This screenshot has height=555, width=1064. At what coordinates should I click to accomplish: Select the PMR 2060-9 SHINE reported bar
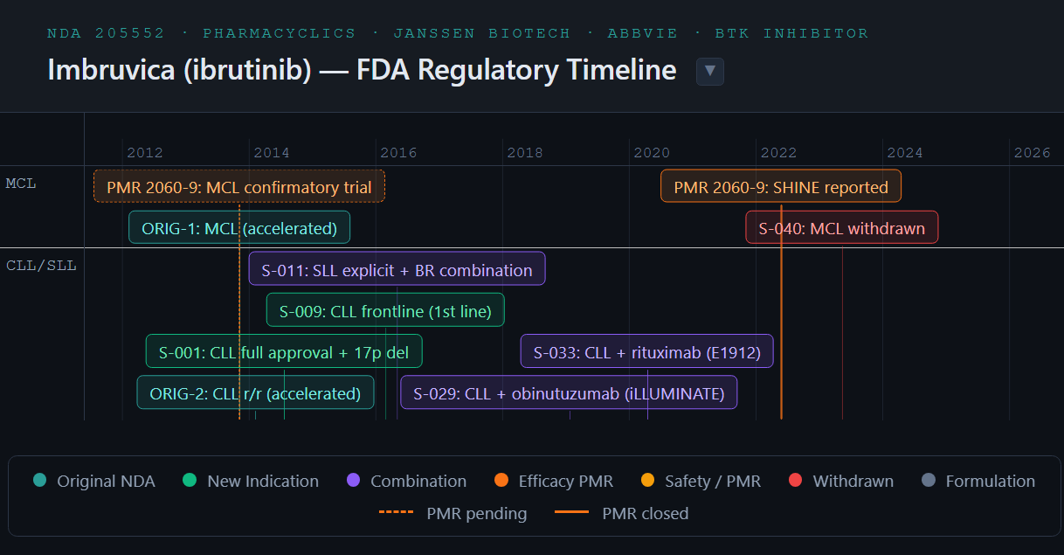click(x=781, y=187)
